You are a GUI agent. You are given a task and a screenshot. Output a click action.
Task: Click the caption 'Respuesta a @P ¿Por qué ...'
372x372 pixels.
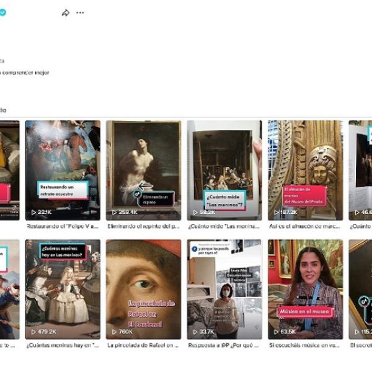click(x=223, y=345)
